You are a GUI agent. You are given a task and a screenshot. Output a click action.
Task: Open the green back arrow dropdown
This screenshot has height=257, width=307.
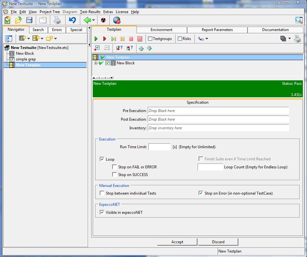click(93, 20)
